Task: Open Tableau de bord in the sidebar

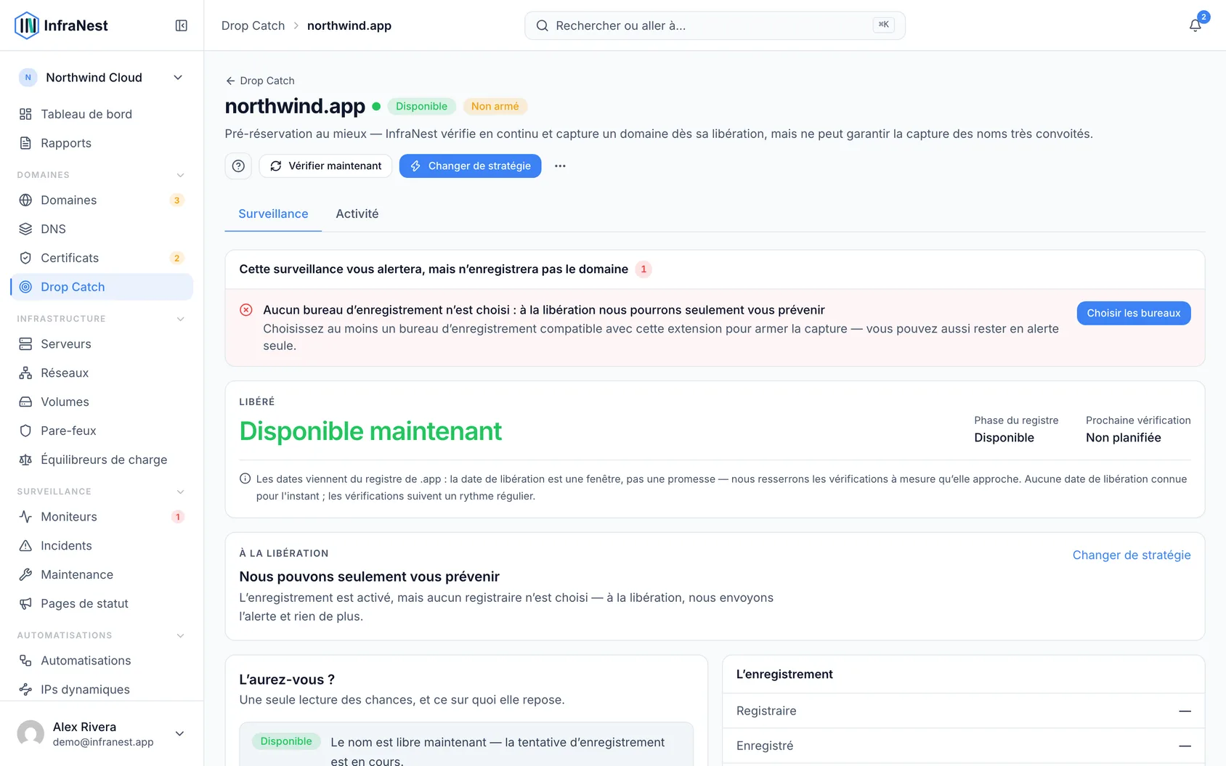Action: (x=102, y=114)
